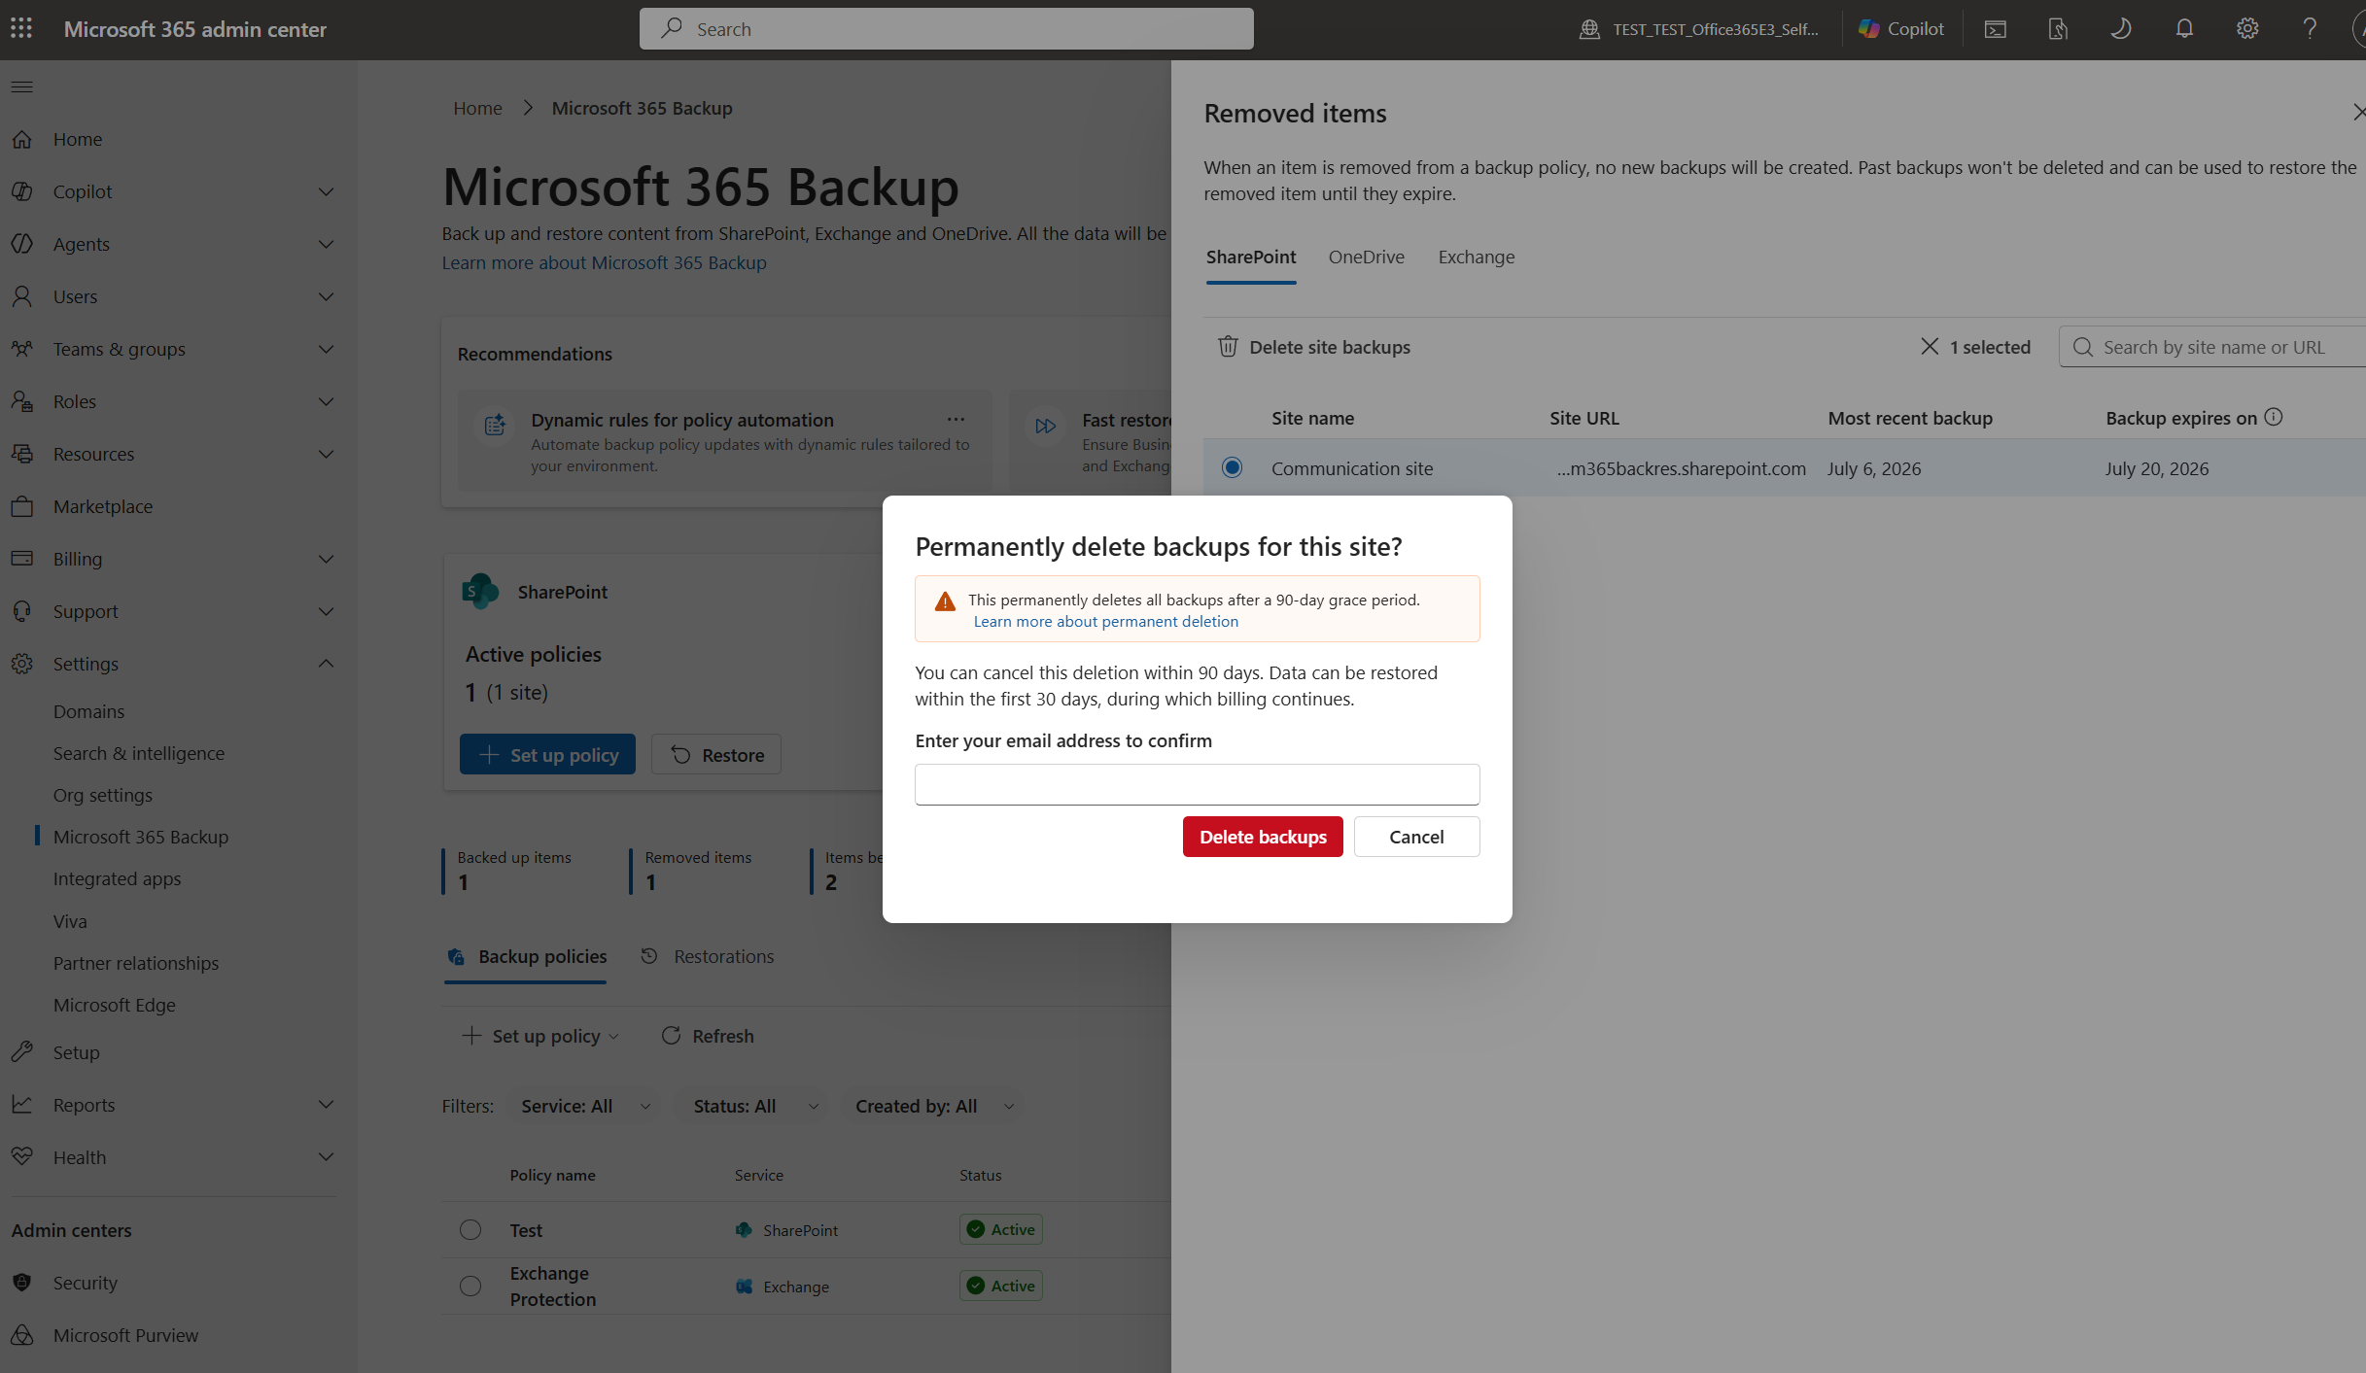
Task: Select the Test policy radio button
Action: click(x=470, y=1230)
